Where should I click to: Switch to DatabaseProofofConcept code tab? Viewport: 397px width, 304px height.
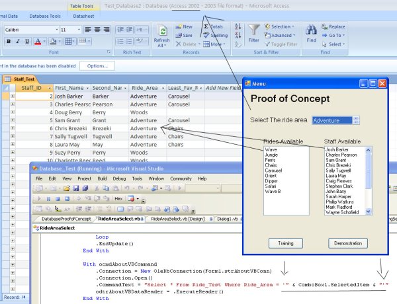[66, 219]
